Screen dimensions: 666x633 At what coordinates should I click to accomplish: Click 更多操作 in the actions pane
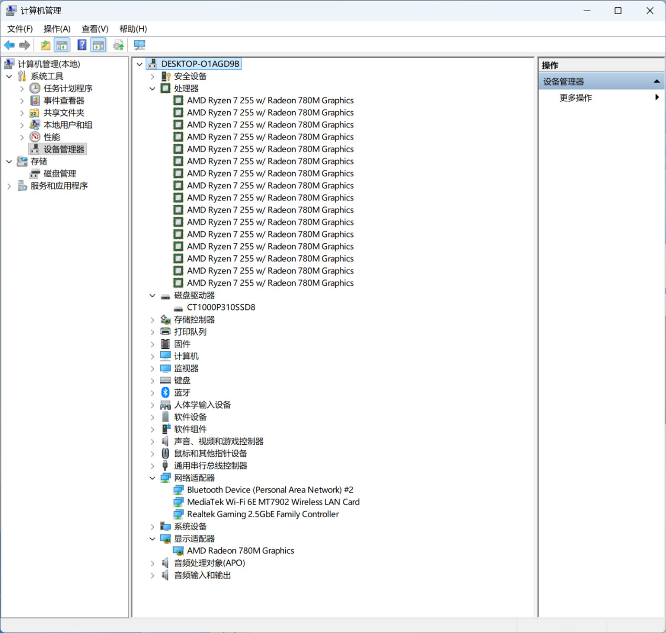coord(575,98)
